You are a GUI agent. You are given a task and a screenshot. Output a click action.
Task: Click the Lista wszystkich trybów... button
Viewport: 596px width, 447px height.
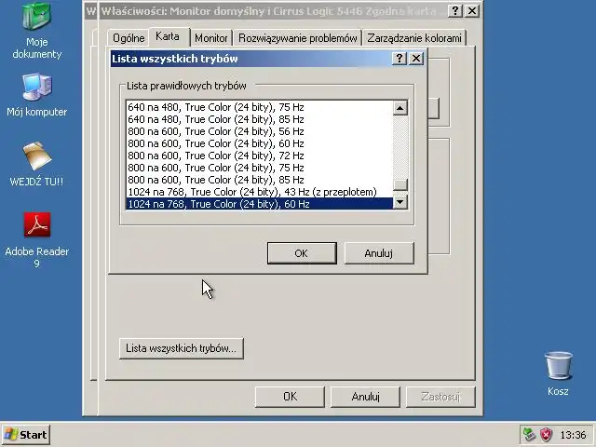click(182, 348)
